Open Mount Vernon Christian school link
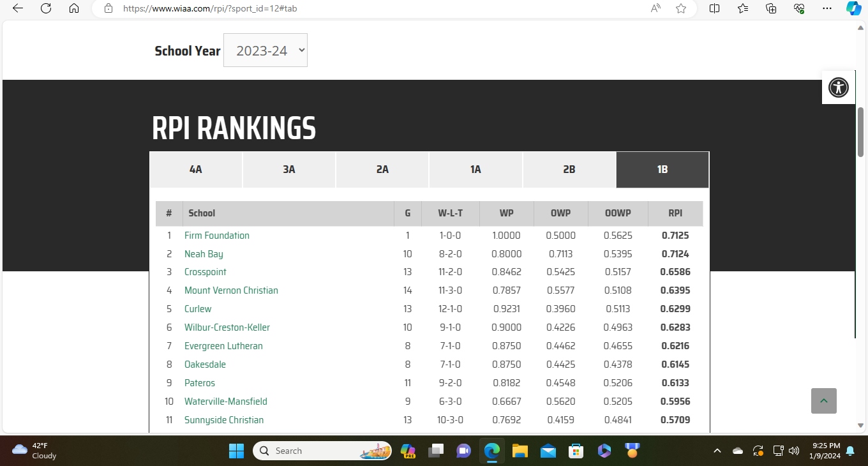Viewport: 868px width, 466px height. point(231,290)
